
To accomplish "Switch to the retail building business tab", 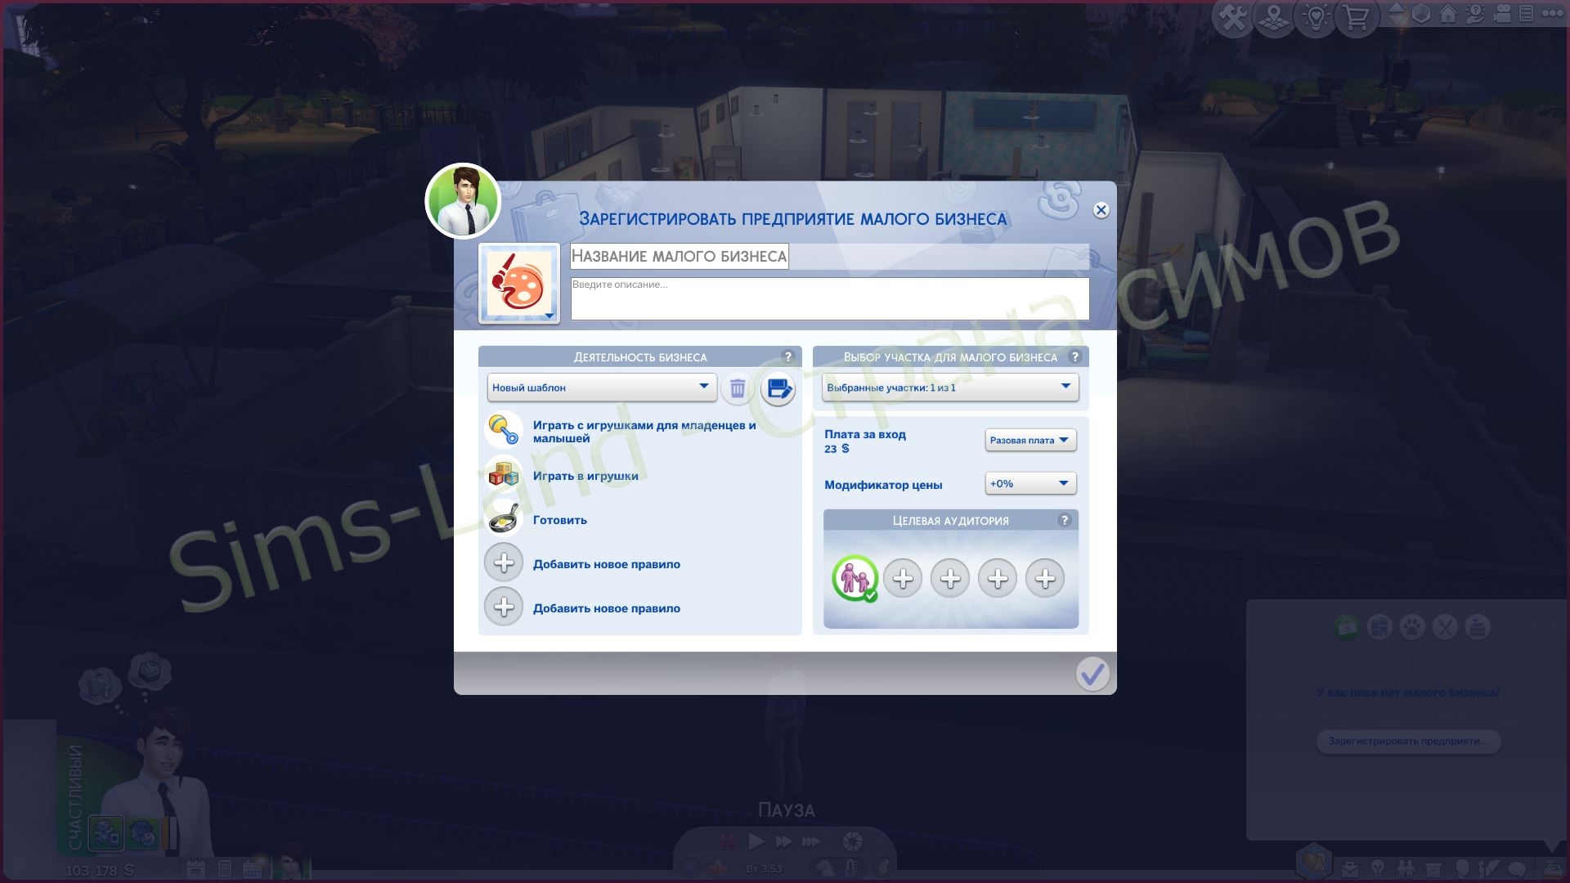I will click(1379, 627).
